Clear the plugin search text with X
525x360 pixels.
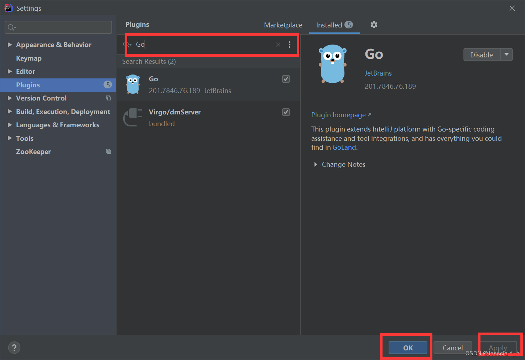[x=278, y=45]
